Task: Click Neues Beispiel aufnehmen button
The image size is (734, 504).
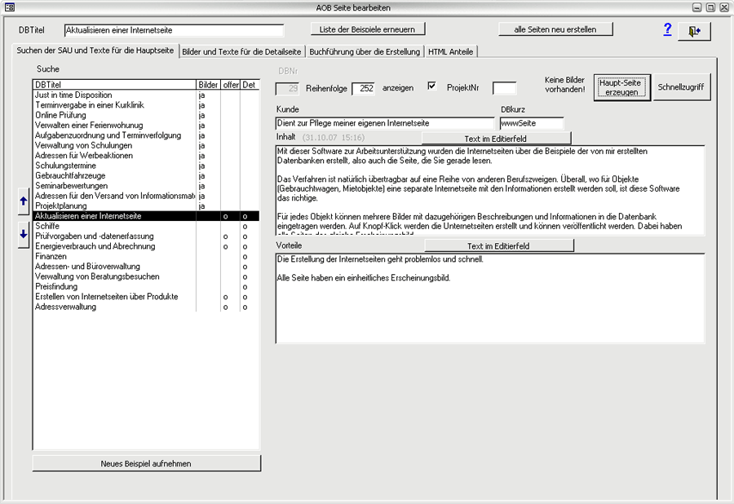Action: (146, 463)
